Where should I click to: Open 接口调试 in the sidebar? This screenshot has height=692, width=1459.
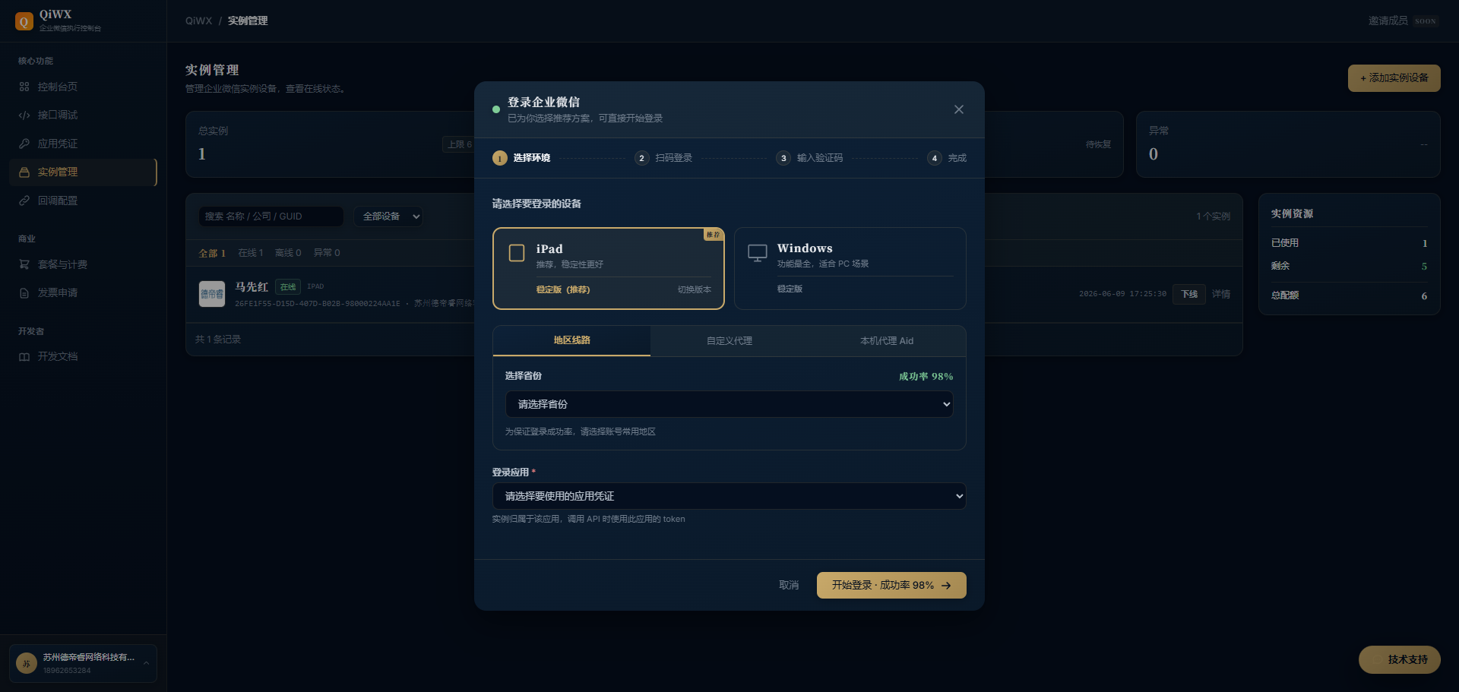[83, 115]
